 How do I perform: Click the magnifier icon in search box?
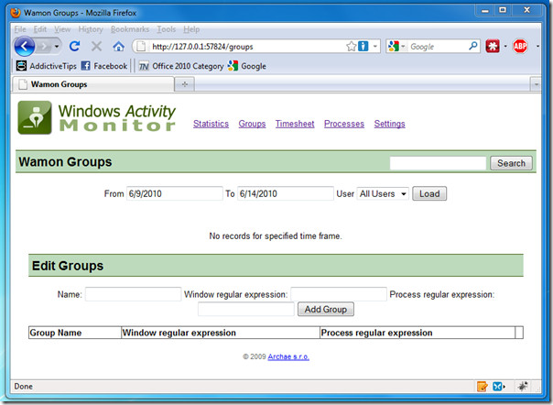(x=473, y=46)
